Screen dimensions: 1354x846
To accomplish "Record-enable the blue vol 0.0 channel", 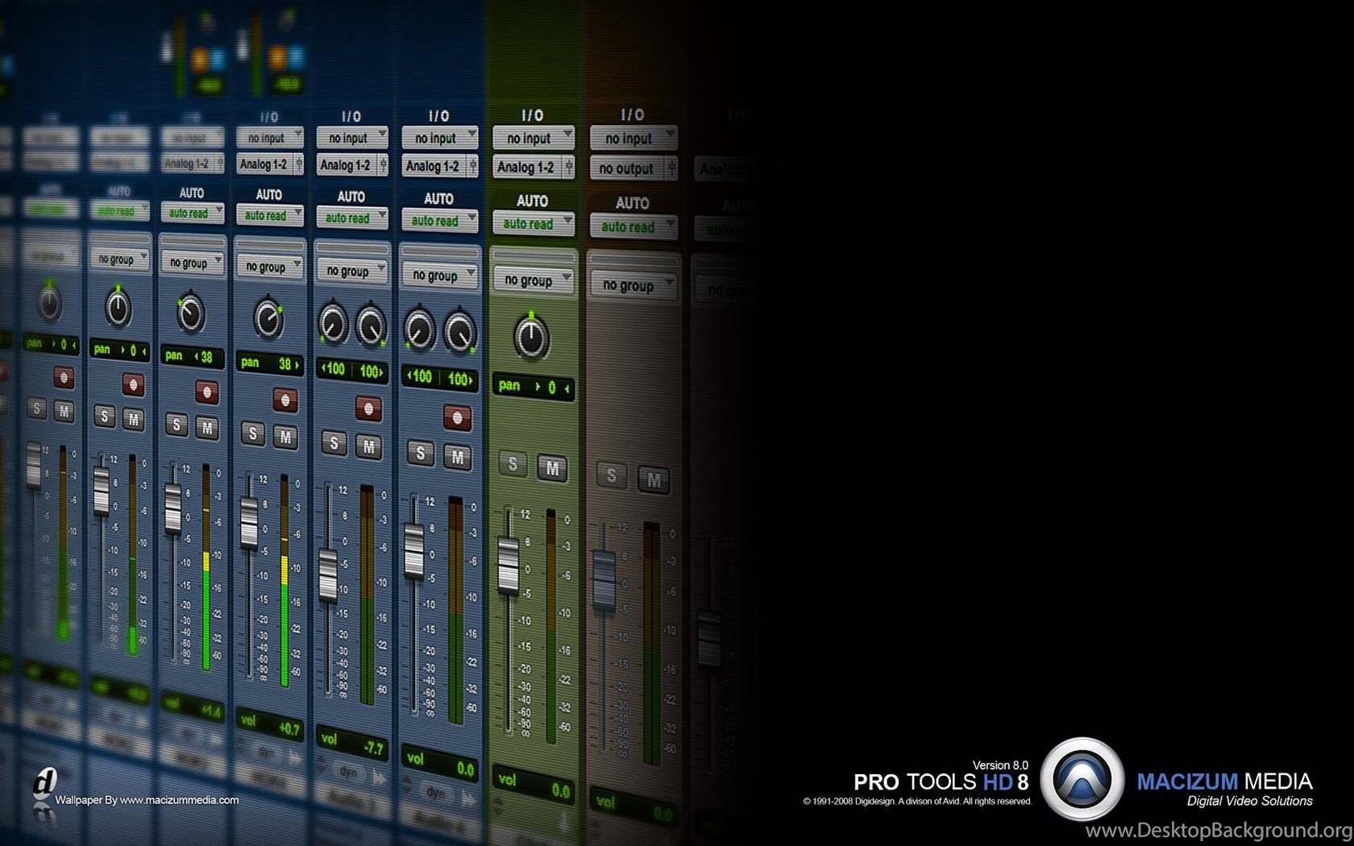I will point(457,417).
